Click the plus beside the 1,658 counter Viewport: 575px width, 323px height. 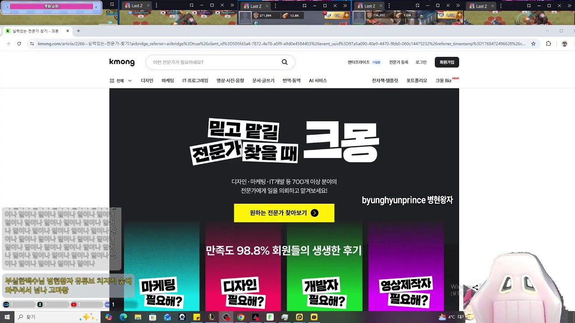(x=459, y=15)
